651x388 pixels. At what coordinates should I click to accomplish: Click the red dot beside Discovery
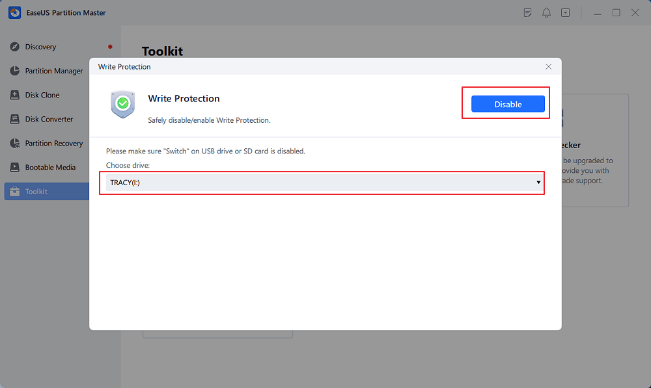(x=110, y=47)
